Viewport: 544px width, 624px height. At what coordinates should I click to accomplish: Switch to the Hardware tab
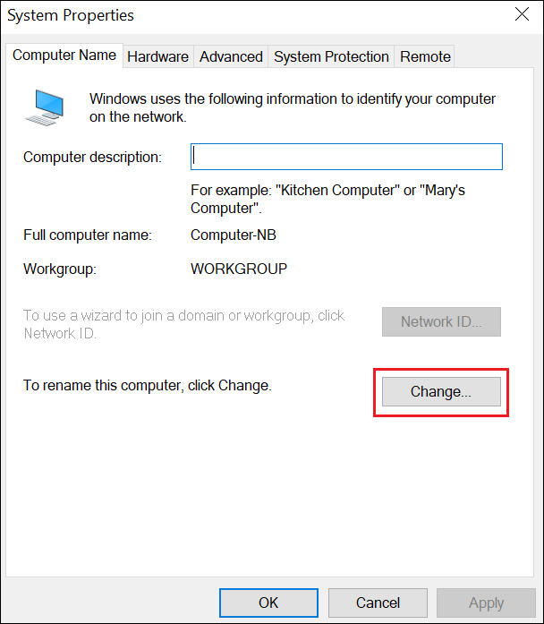coord(157,56)
